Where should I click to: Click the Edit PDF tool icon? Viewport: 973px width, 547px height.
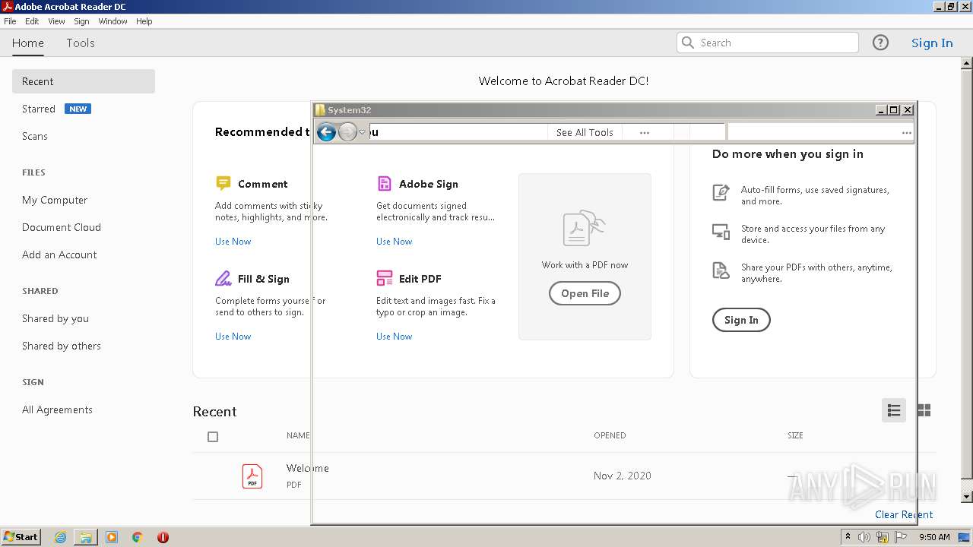pos(385,278)
